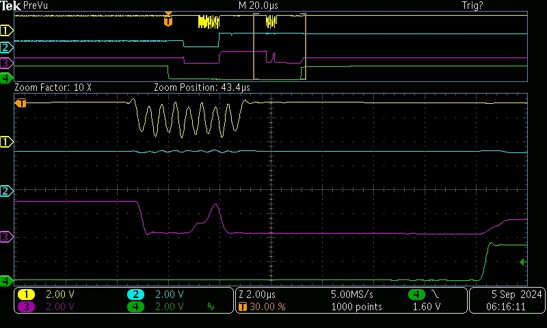Click channel 2 cyan ground marker in the zoom view

coord(6,191)
